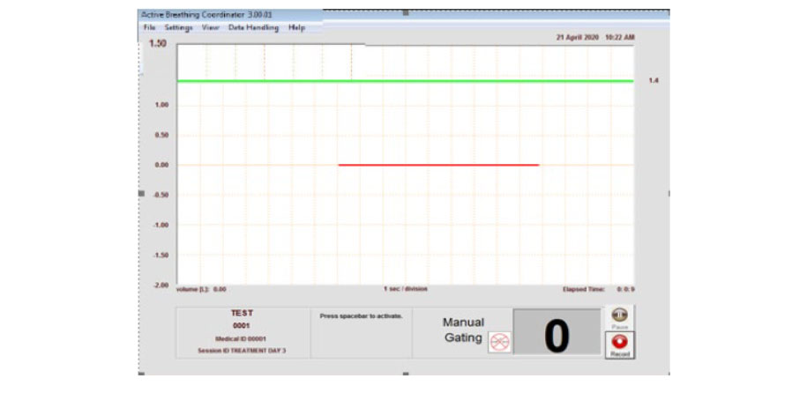Click the date and time display
Viewport: 807px width, 393px height.
click(x=595, y=37)
